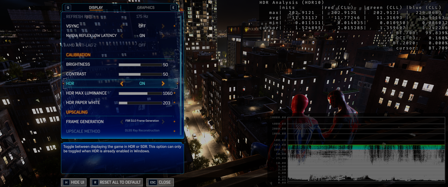Adjust the HDR PAPER WHITE slider
The image size is (448, 187).
140,103
